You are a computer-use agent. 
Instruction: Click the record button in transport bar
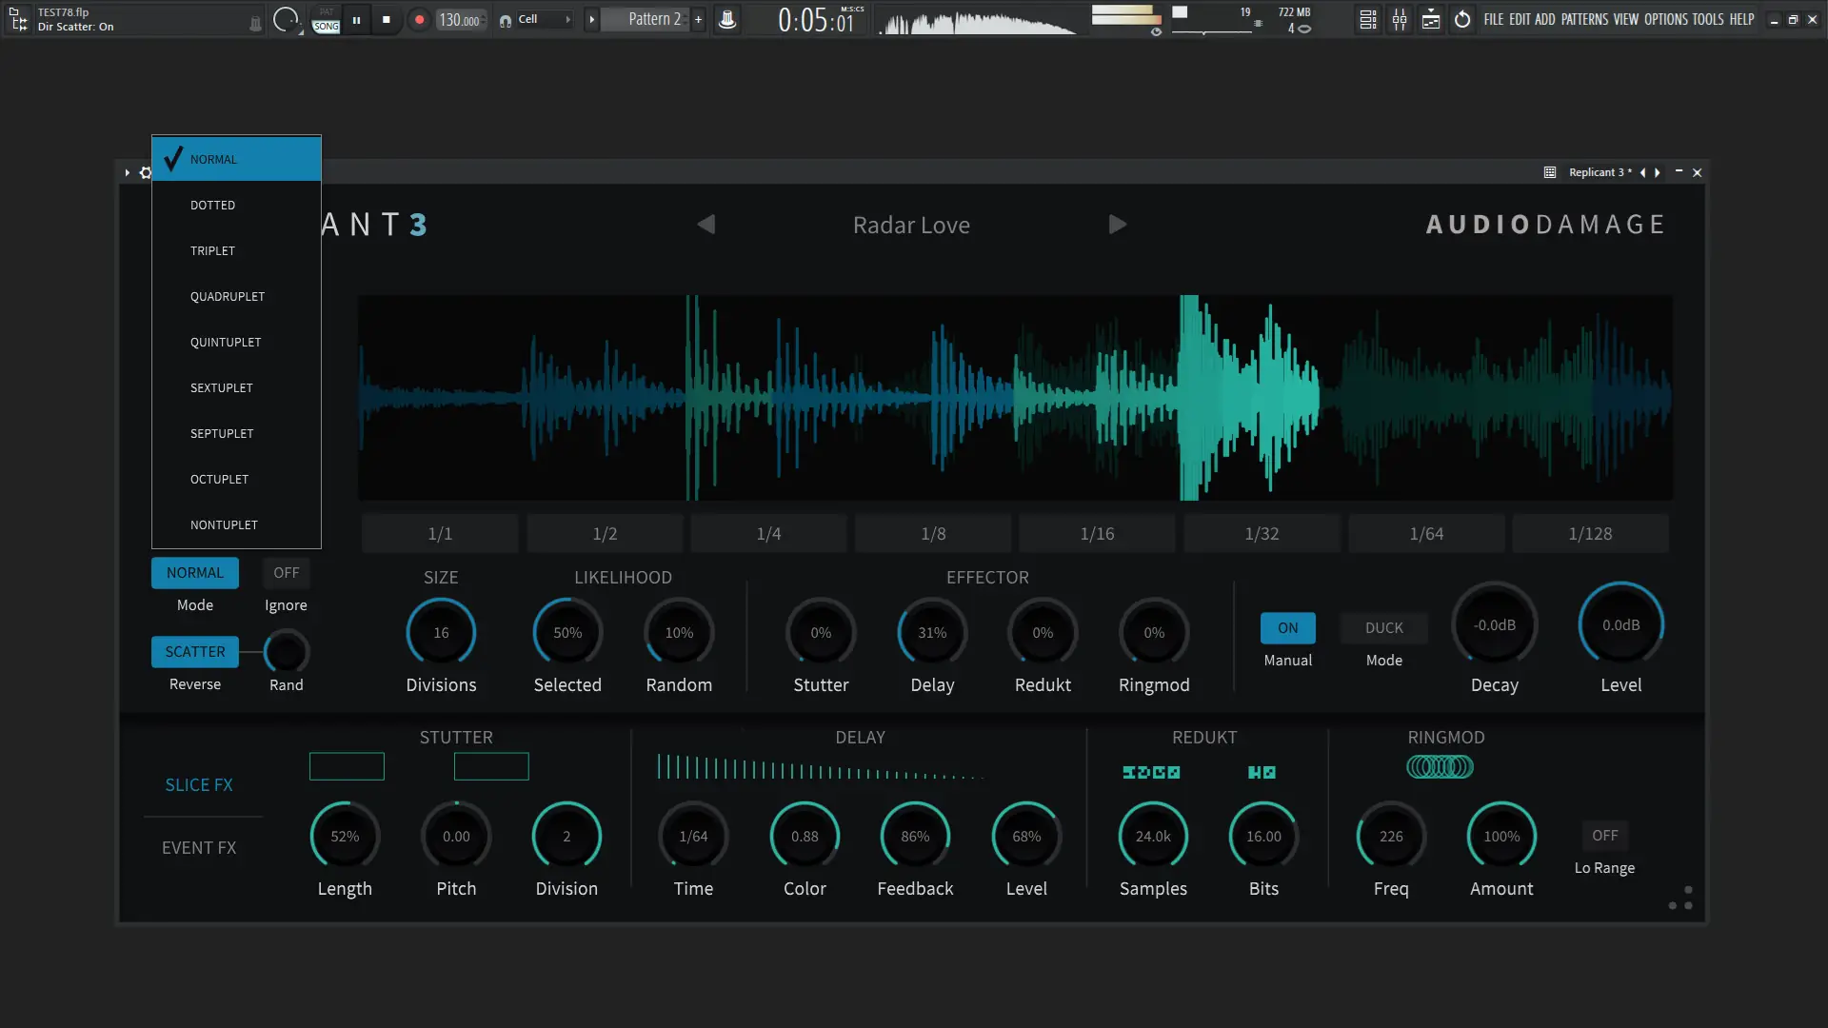419,19
